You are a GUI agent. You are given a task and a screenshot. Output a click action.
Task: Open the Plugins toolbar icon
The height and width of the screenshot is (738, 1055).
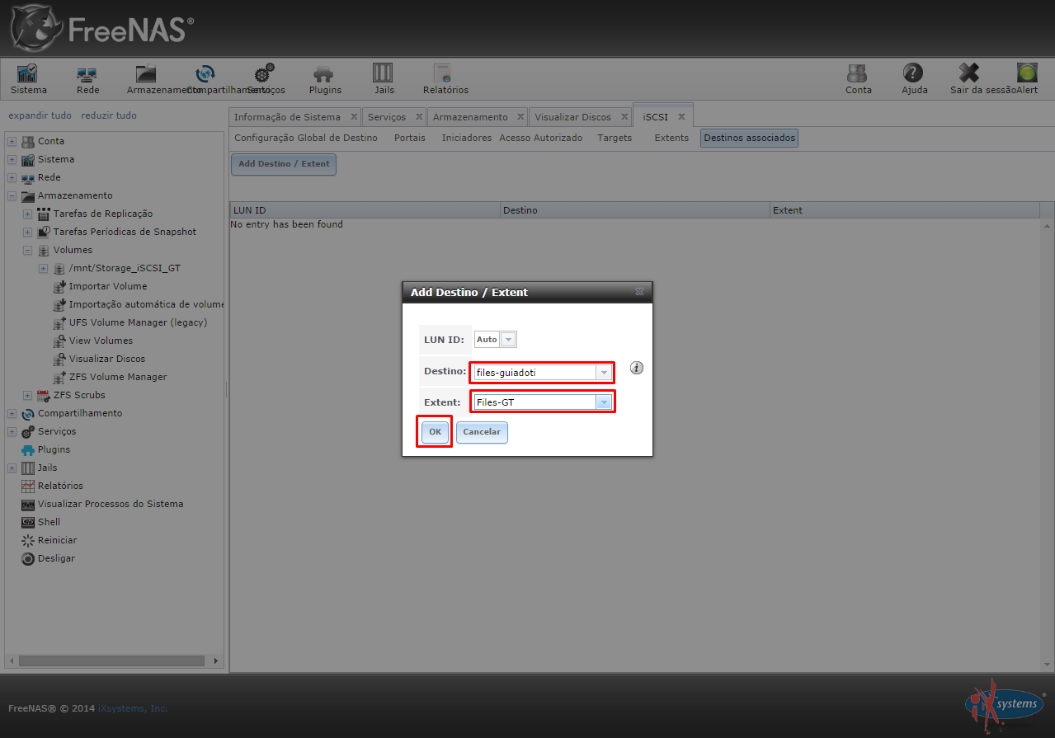click(324, 74)
